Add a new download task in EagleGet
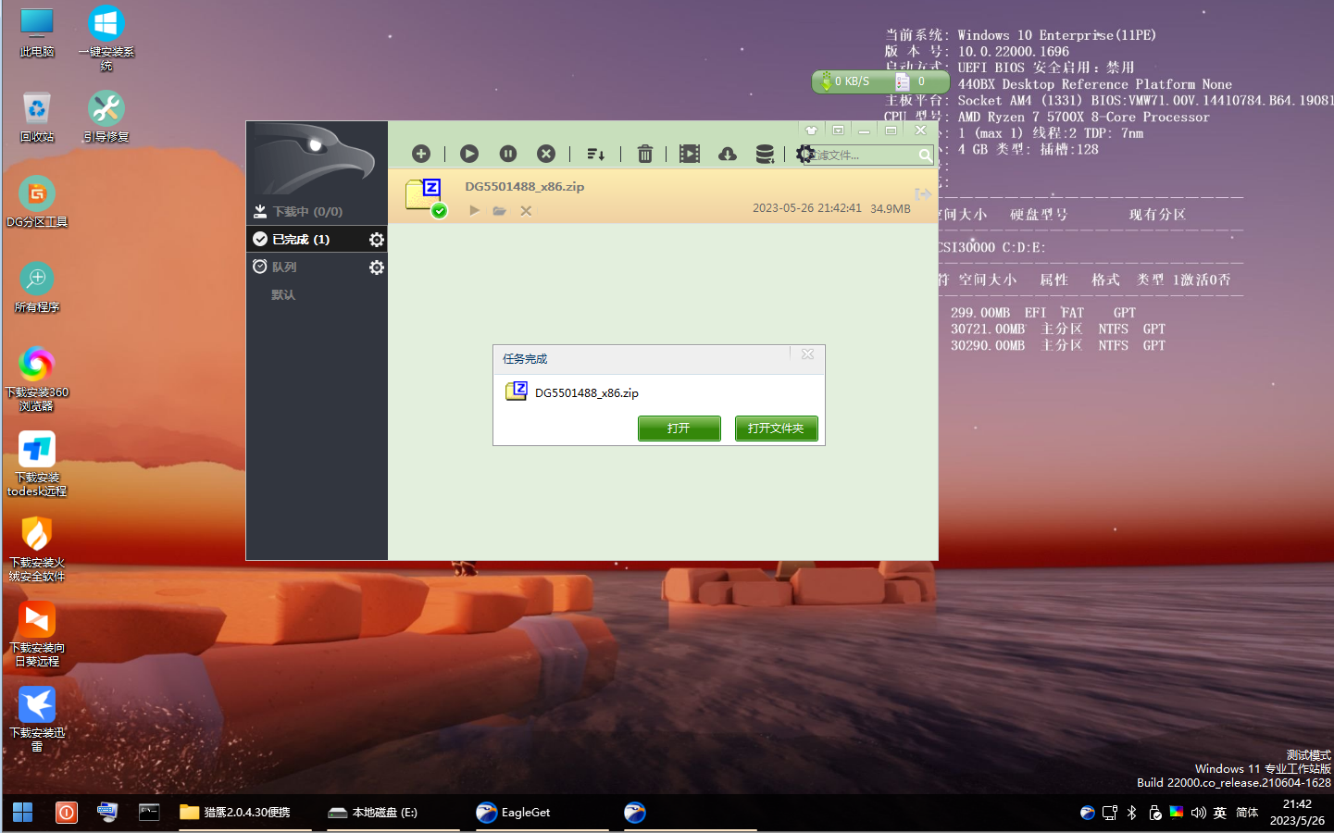Screen dimensions: 1334x833 tap(421, 154)
